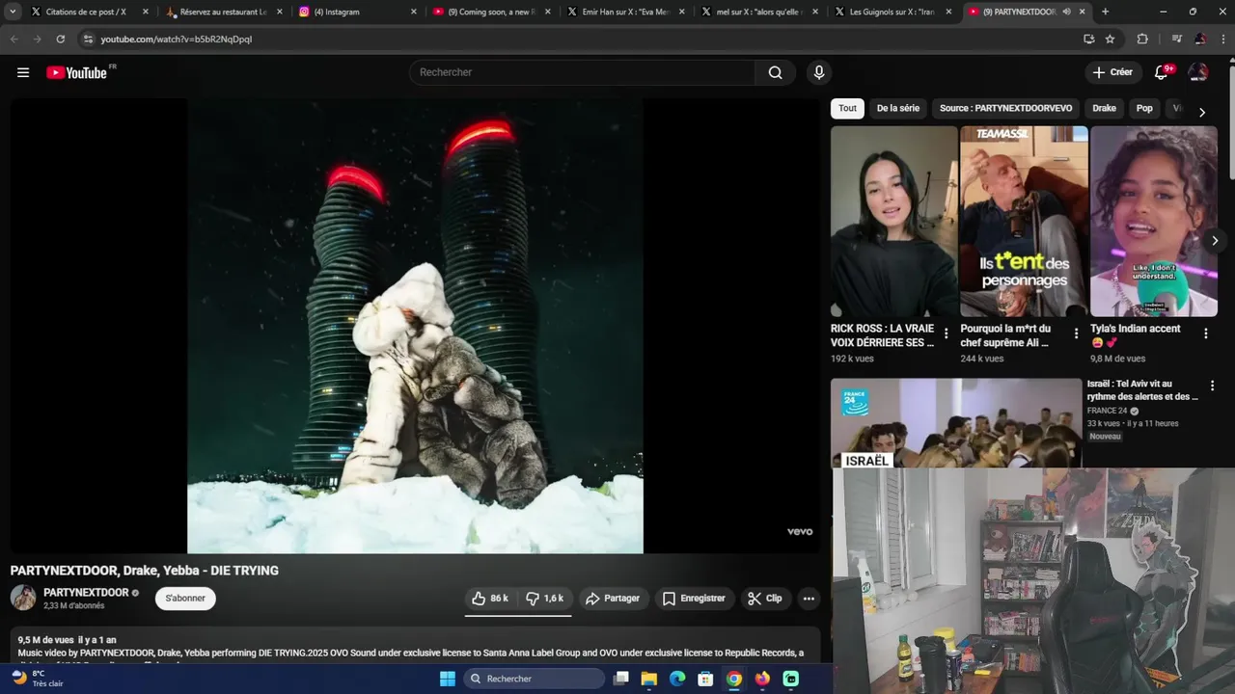
Task: Open the PARTYNEXTDOOR channel avatar
Action: 23,599
